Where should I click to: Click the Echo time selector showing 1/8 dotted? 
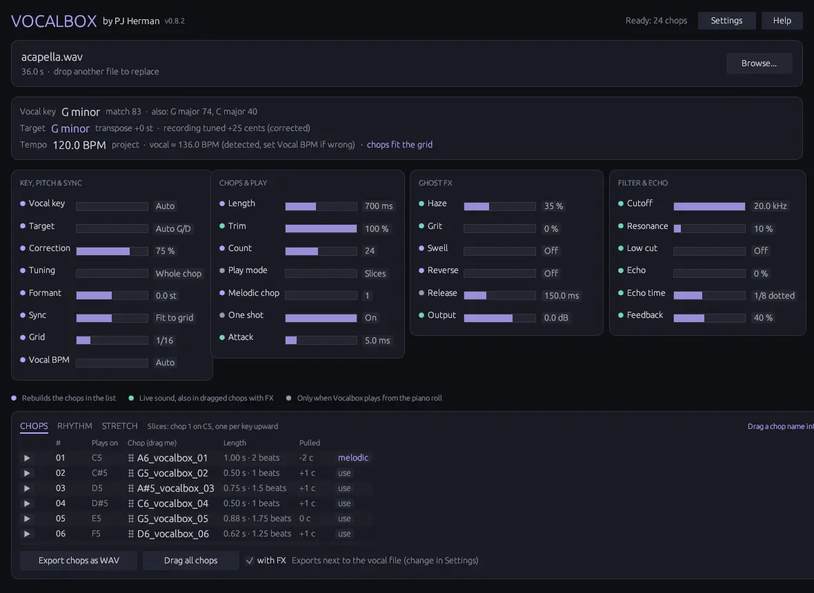[709, 296]
